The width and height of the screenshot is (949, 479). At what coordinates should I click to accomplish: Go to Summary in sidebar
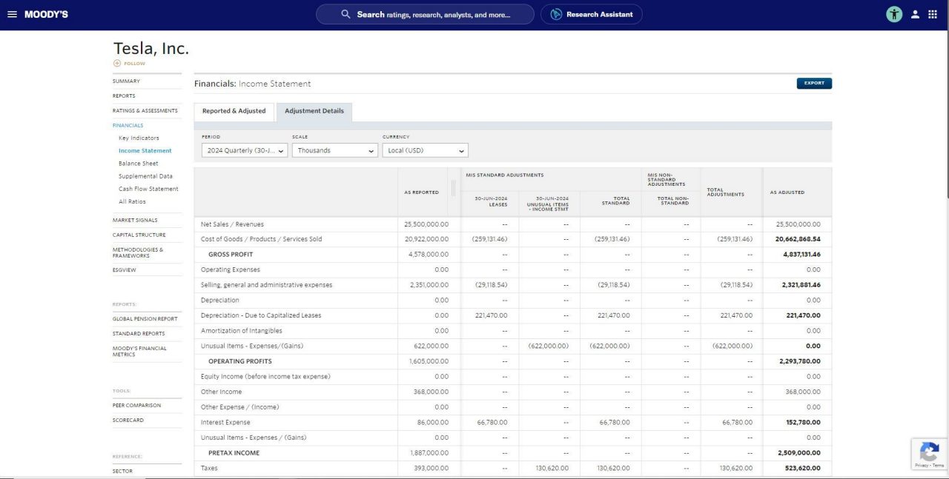[x=126, y=81]
